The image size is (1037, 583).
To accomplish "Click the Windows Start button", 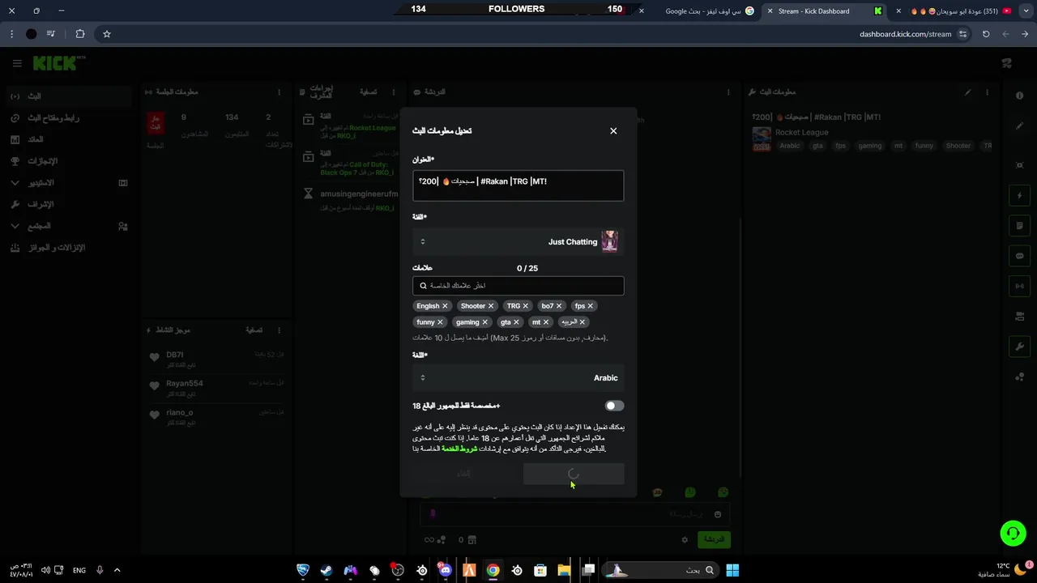I will click(x=732, y=570).
